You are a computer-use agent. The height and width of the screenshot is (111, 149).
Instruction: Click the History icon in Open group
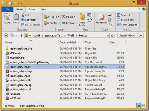pos(110,25)
